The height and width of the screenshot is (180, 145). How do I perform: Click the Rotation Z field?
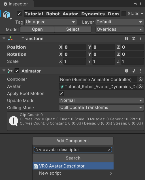tap(133, 54)
